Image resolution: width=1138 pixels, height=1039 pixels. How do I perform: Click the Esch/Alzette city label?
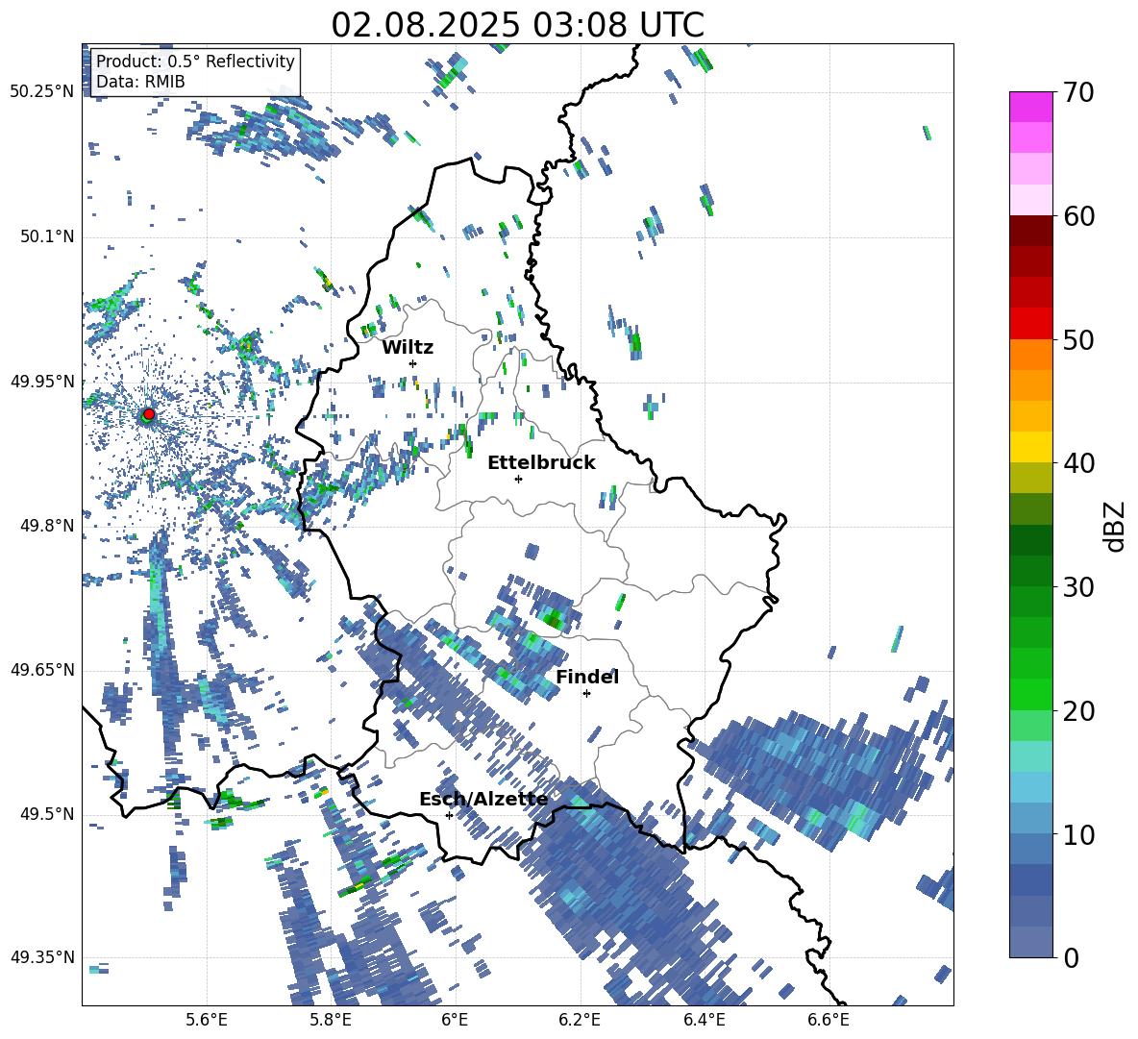(483, 800)
